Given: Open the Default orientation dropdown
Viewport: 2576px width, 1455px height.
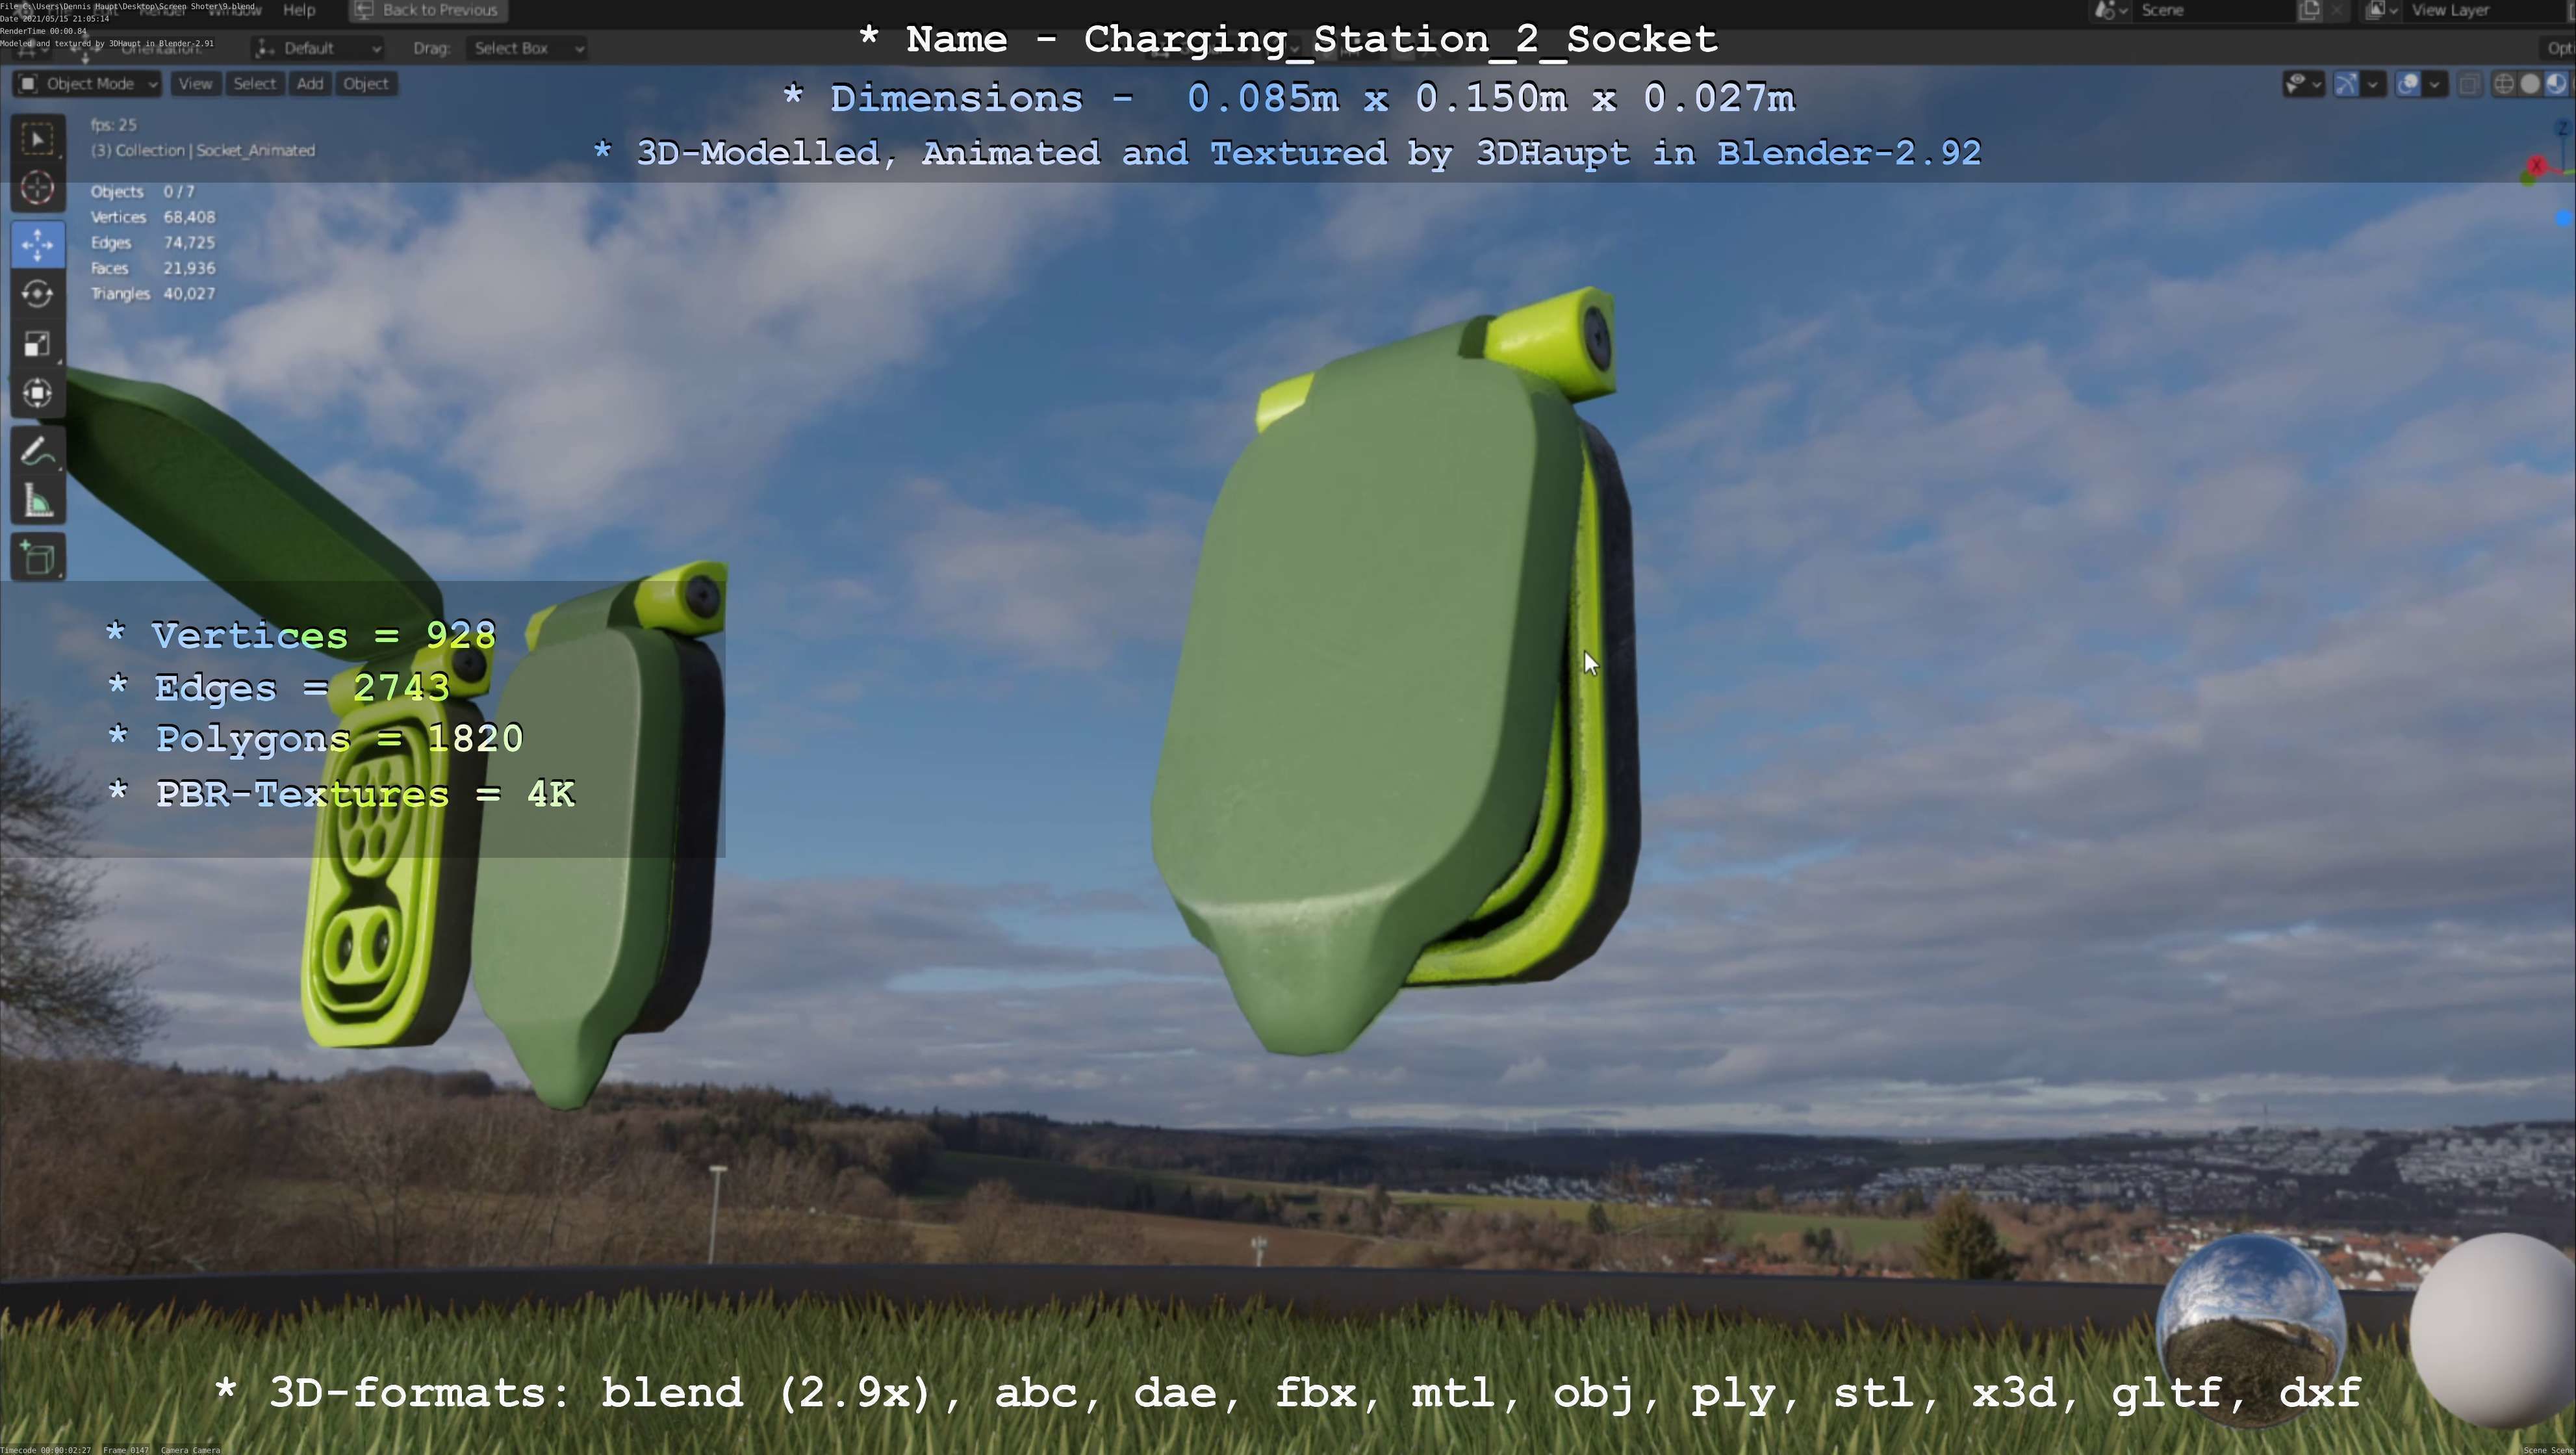Looking at the screenshot, I should 317,48.
